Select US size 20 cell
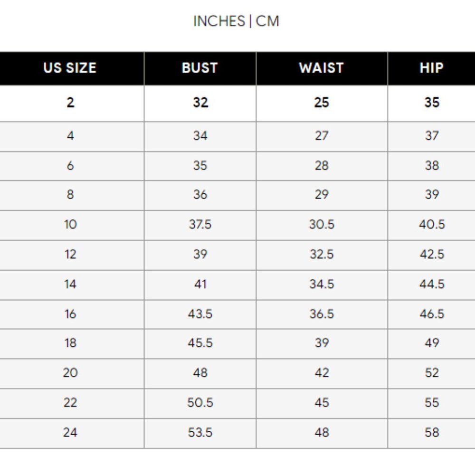The width and height of the screenshot is (475, 475). pyautogui.click(x=70, y=373)
